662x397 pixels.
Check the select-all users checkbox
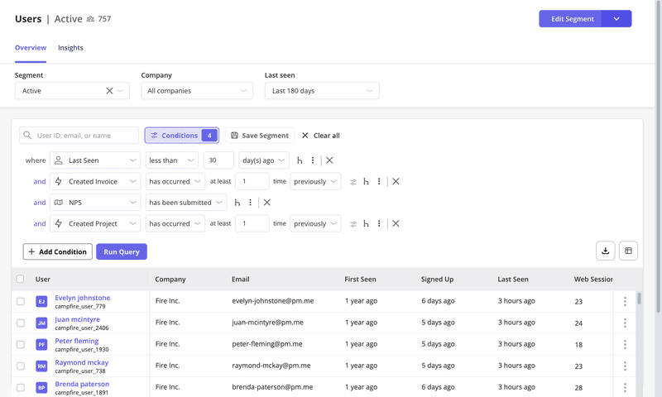[21, 280]
